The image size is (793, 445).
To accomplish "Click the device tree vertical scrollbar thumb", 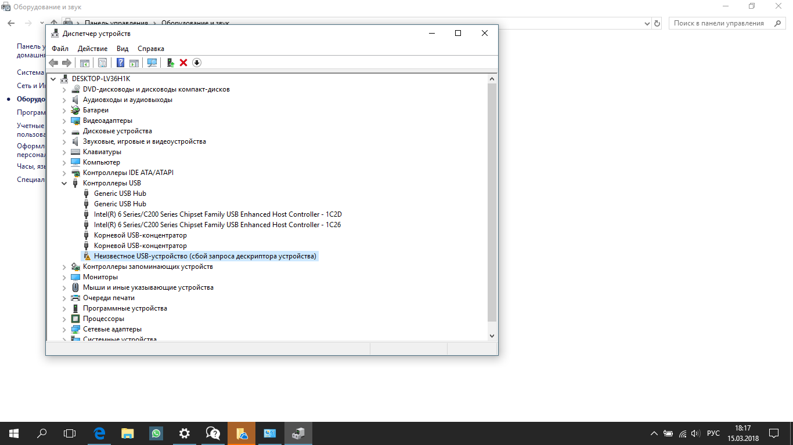I will 492,202.
